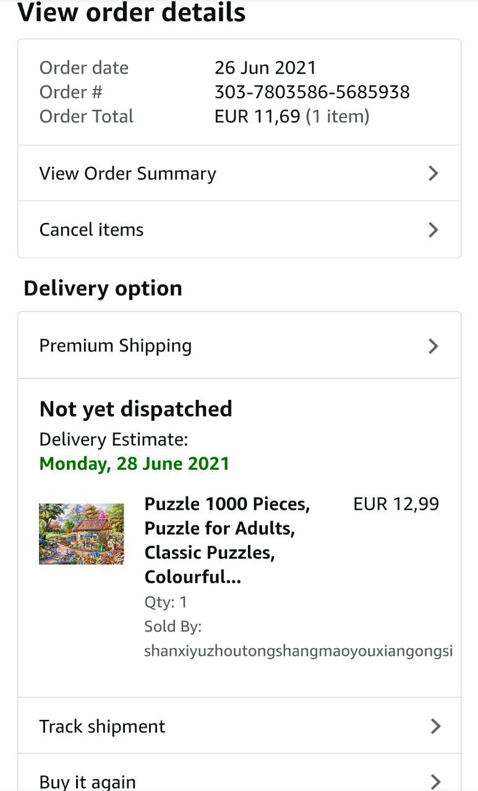
Task: Tap the Not yet dispatched status heading
Action: tap(135, 409)
